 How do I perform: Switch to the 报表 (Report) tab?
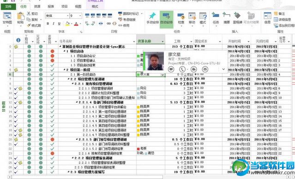tap(51, 6)
